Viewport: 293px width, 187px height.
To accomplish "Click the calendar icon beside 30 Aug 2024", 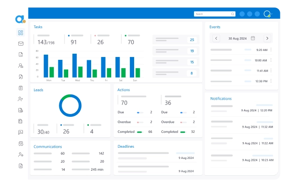I will coord(253,38).
